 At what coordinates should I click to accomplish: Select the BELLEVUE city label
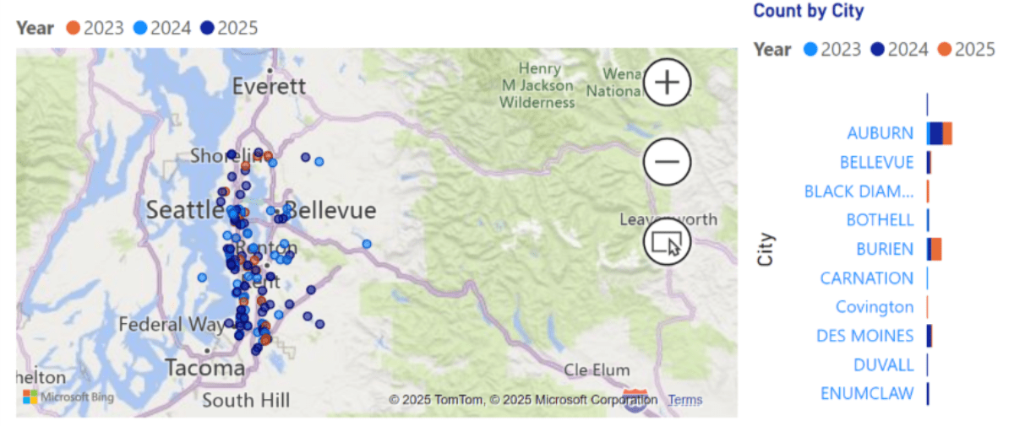876,162
